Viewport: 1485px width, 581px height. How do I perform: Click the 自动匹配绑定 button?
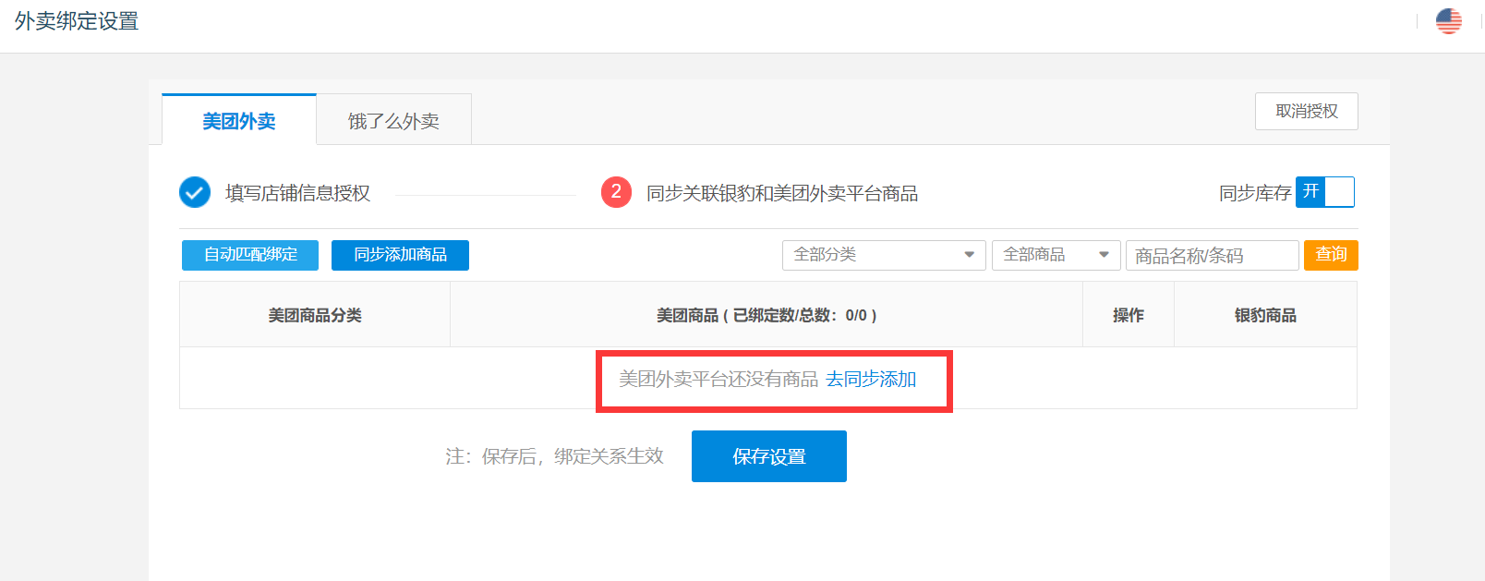coord(250,255)
